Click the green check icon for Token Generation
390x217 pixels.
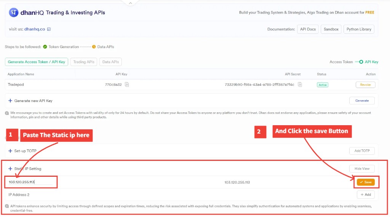click(x=45, y=47)
